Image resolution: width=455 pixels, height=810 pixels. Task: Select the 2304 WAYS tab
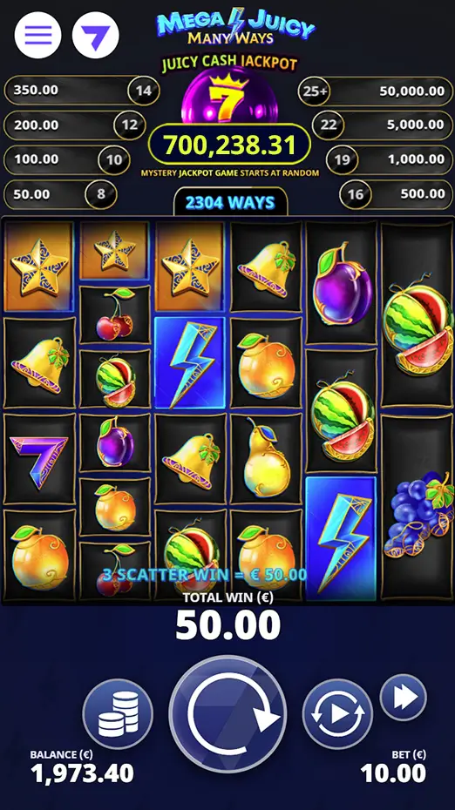230,202
